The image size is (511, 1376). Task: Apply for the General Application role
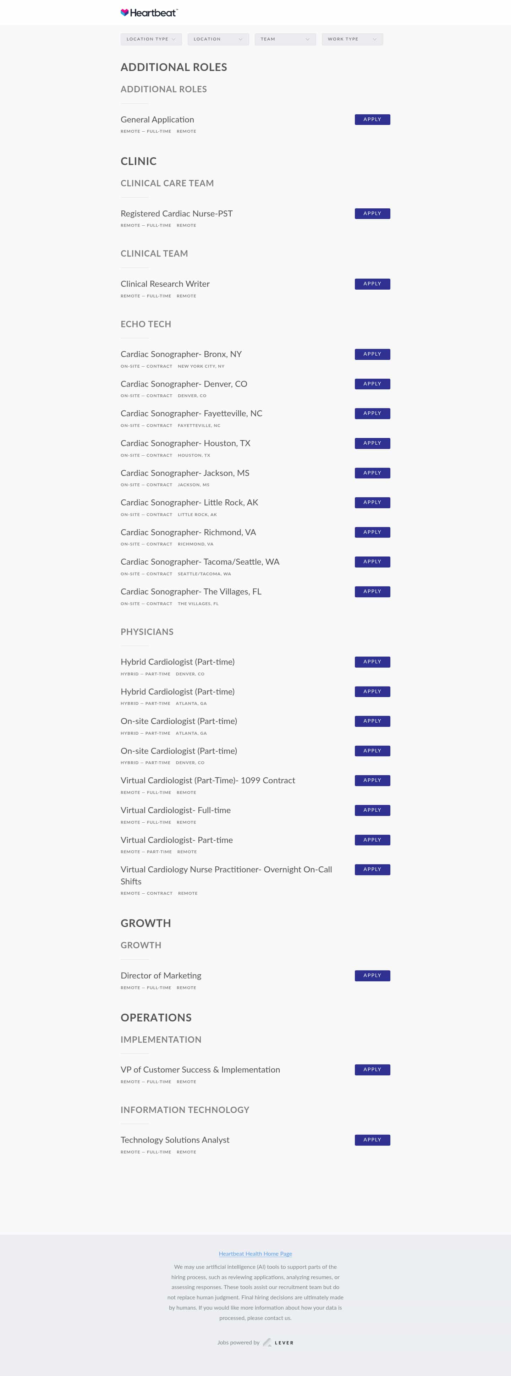(372, 119)
